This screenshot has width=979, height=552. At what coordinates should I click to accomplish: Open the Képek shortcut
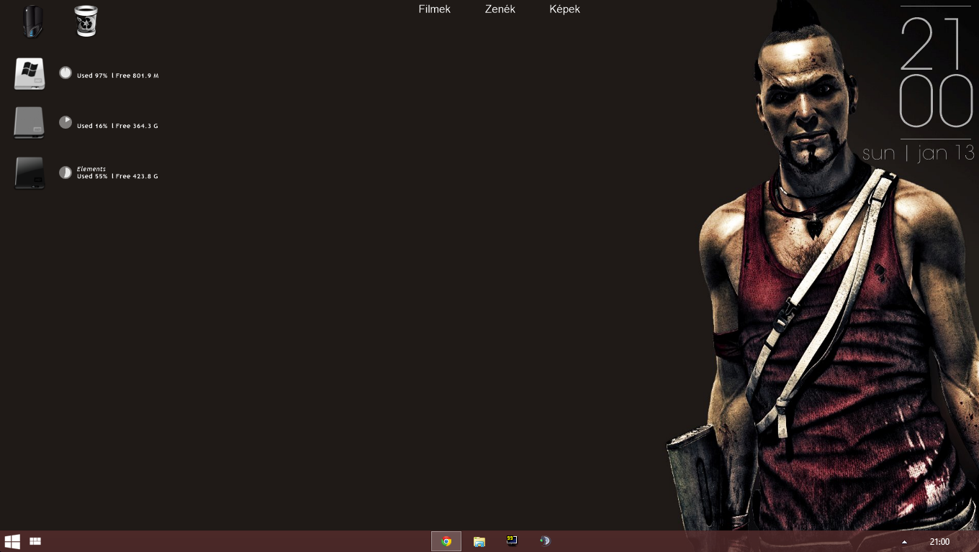564,9
